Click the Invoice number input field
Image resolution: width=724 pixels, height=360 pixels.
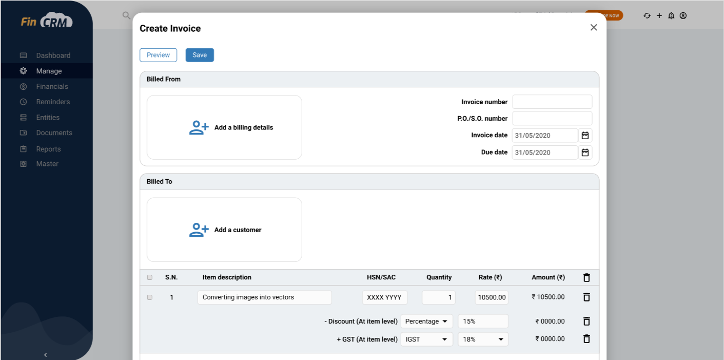(552, 102)
